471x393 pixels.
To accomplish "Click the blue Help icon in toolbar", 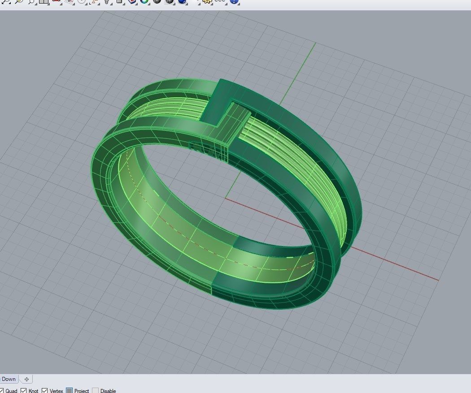I will coord(234,1).
